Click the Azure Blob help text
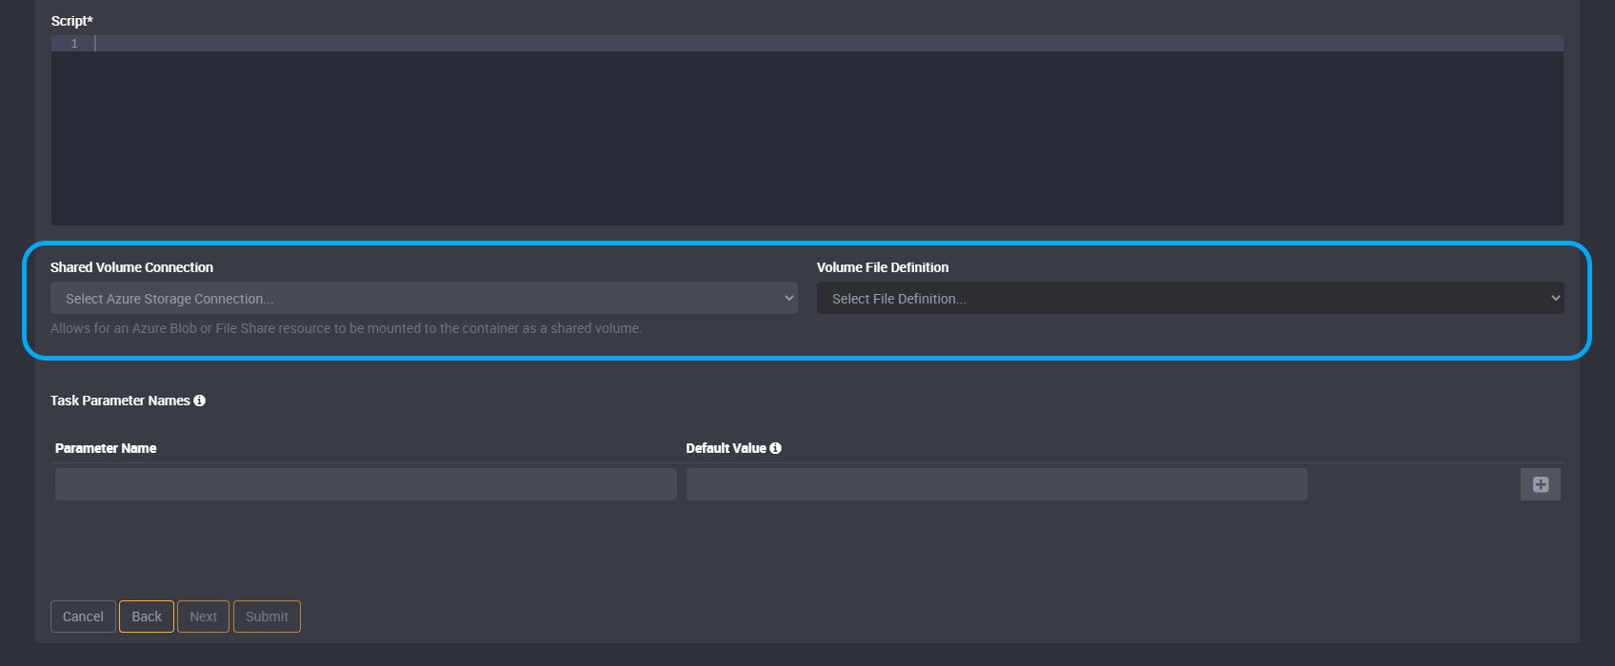 (x=346, y=328)
